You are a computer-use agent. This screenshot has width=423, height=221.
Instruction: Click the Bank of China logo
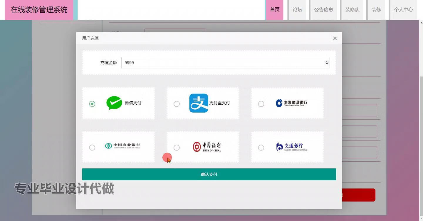click(207, 147)
